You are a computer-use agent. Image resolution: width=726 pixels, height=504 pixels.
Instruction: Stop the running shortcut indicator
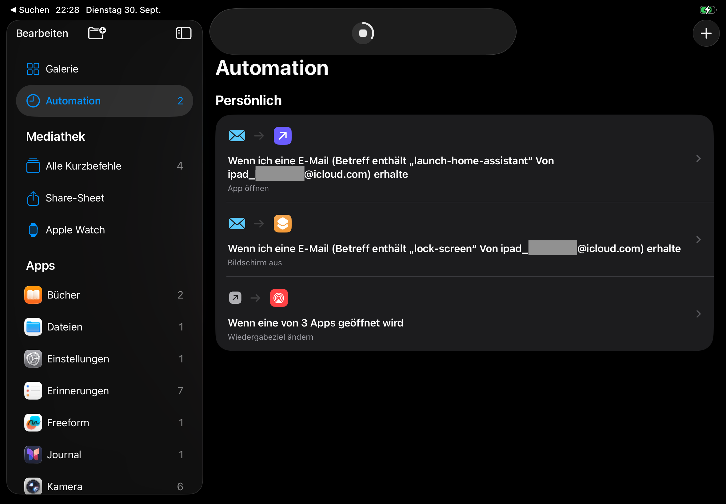pos(363,33)
